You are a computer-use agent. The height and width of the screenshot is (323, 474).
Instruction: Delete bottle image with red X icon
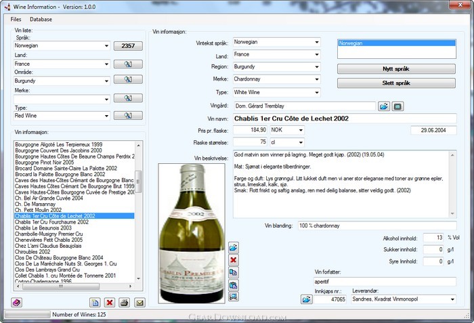pos(234,260)
